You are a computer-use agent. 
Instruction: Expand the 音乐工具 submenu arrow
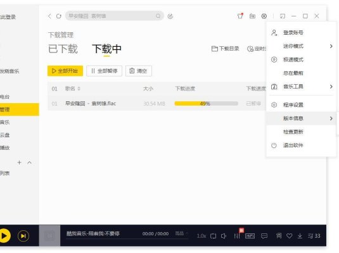click(331, 87)
